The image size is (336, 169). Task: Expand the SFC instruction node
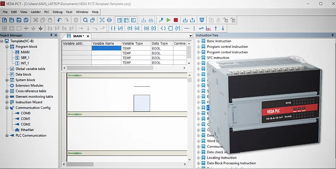(x=198, y=58)
